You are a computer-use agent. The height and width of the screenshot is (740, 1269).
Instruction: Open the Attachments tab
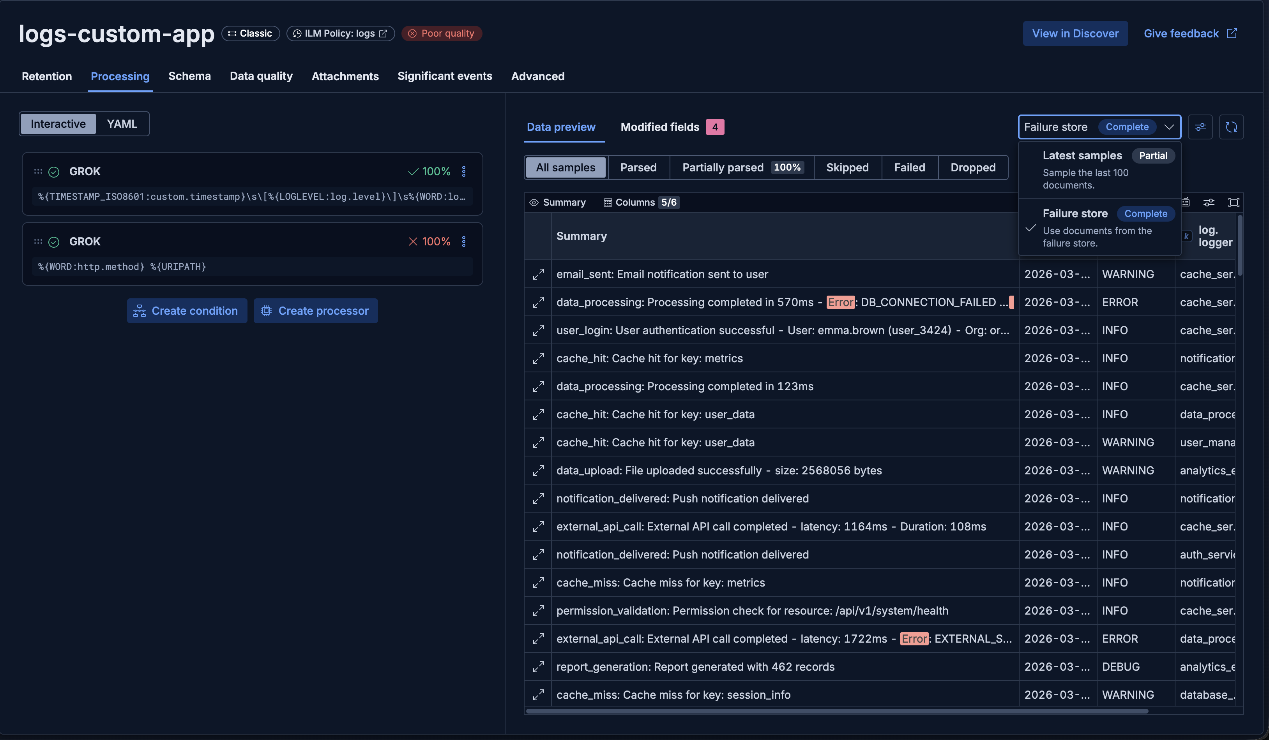[x=345, y=76]
